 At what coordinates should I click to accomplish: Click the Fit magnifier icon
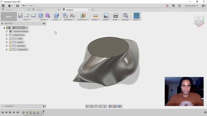(x=104, y=106)
